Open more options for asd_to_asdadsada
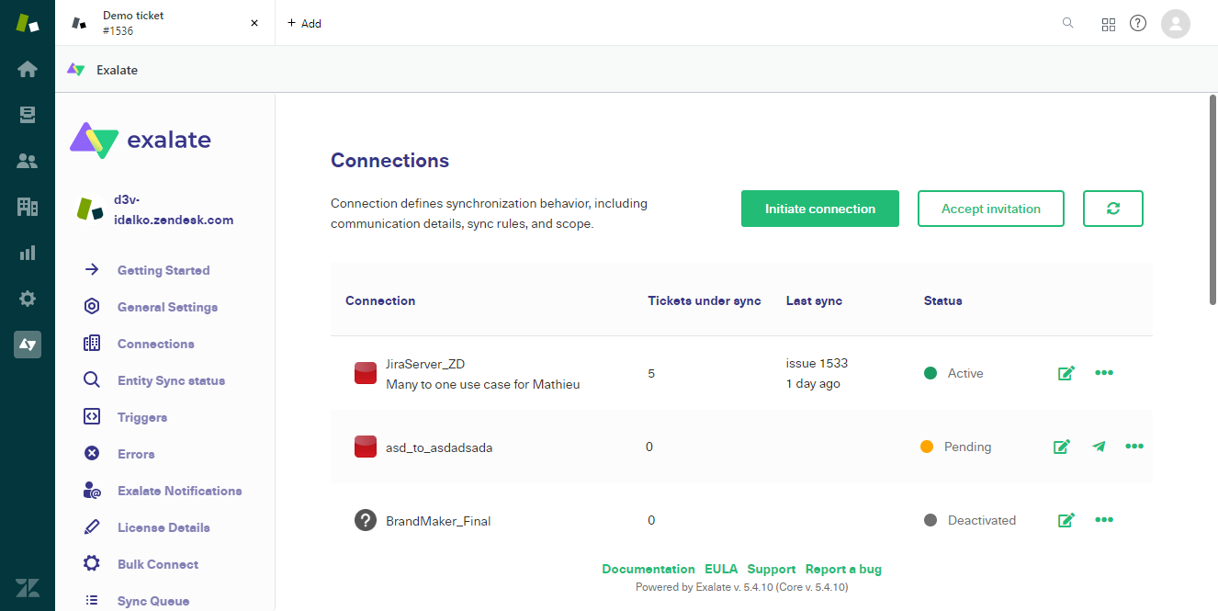 (x=1134, y=447)
